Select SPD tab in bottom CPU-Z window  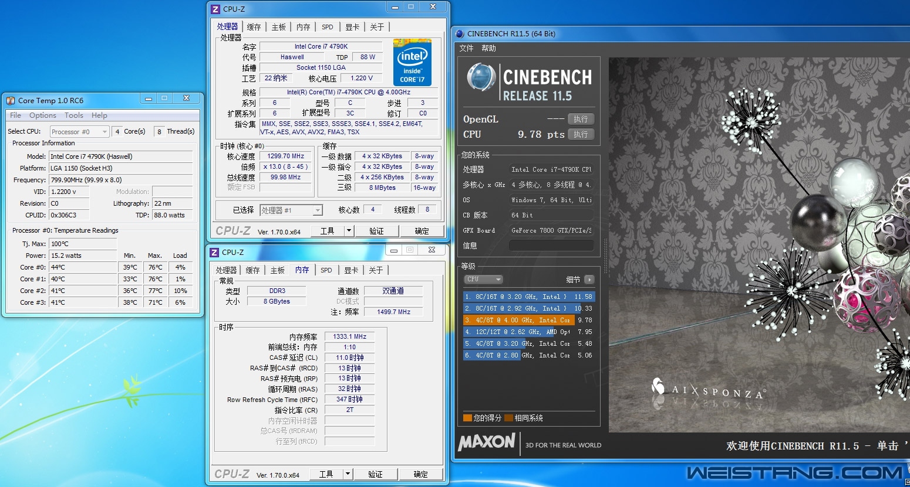(x=326, y=270)
